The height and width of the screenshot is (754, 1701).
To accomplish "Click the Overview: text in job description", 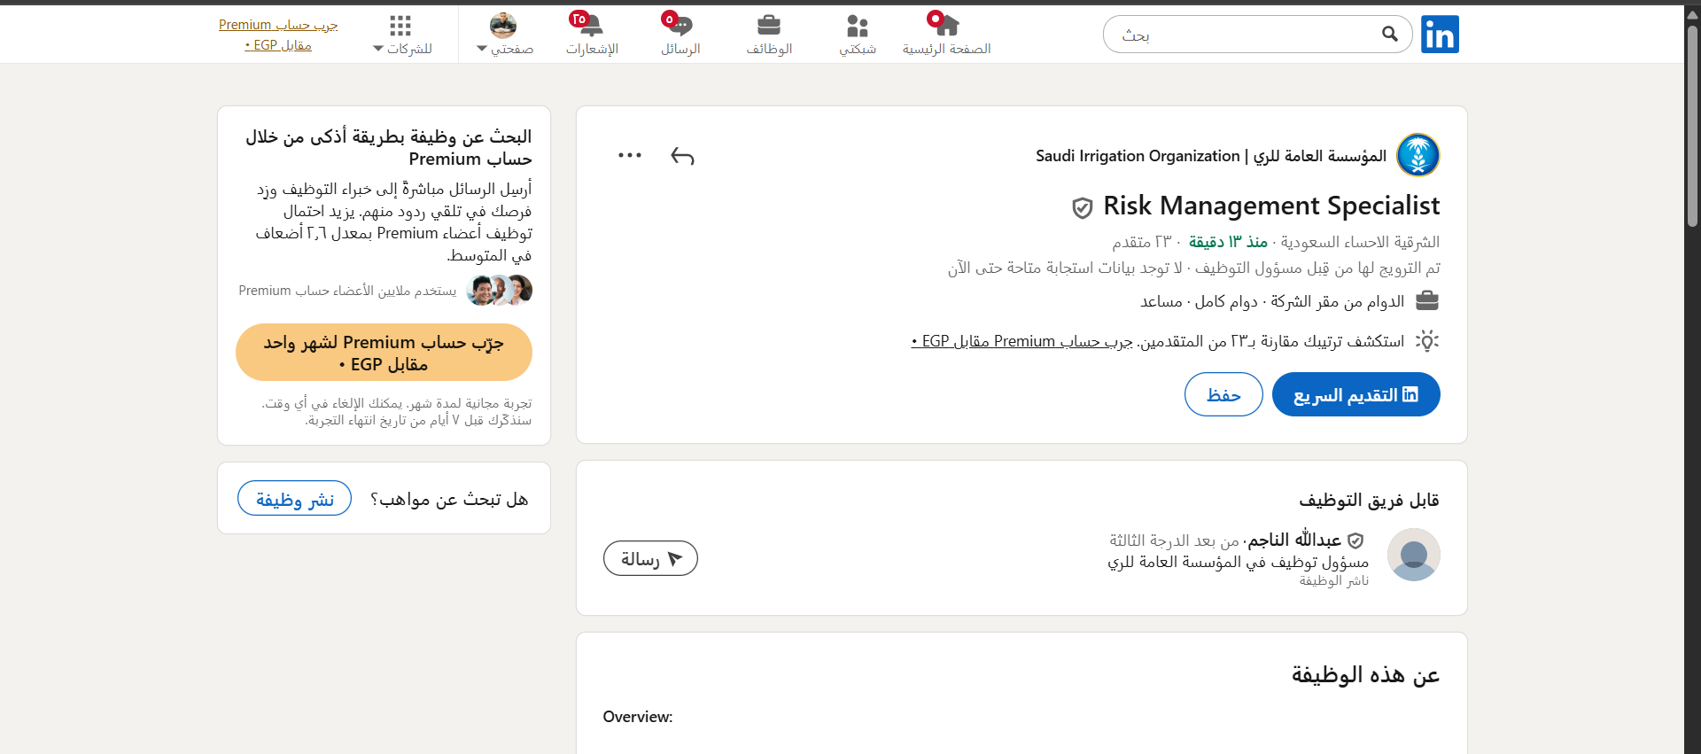I will pyautogui.click(x=638, y=717).
